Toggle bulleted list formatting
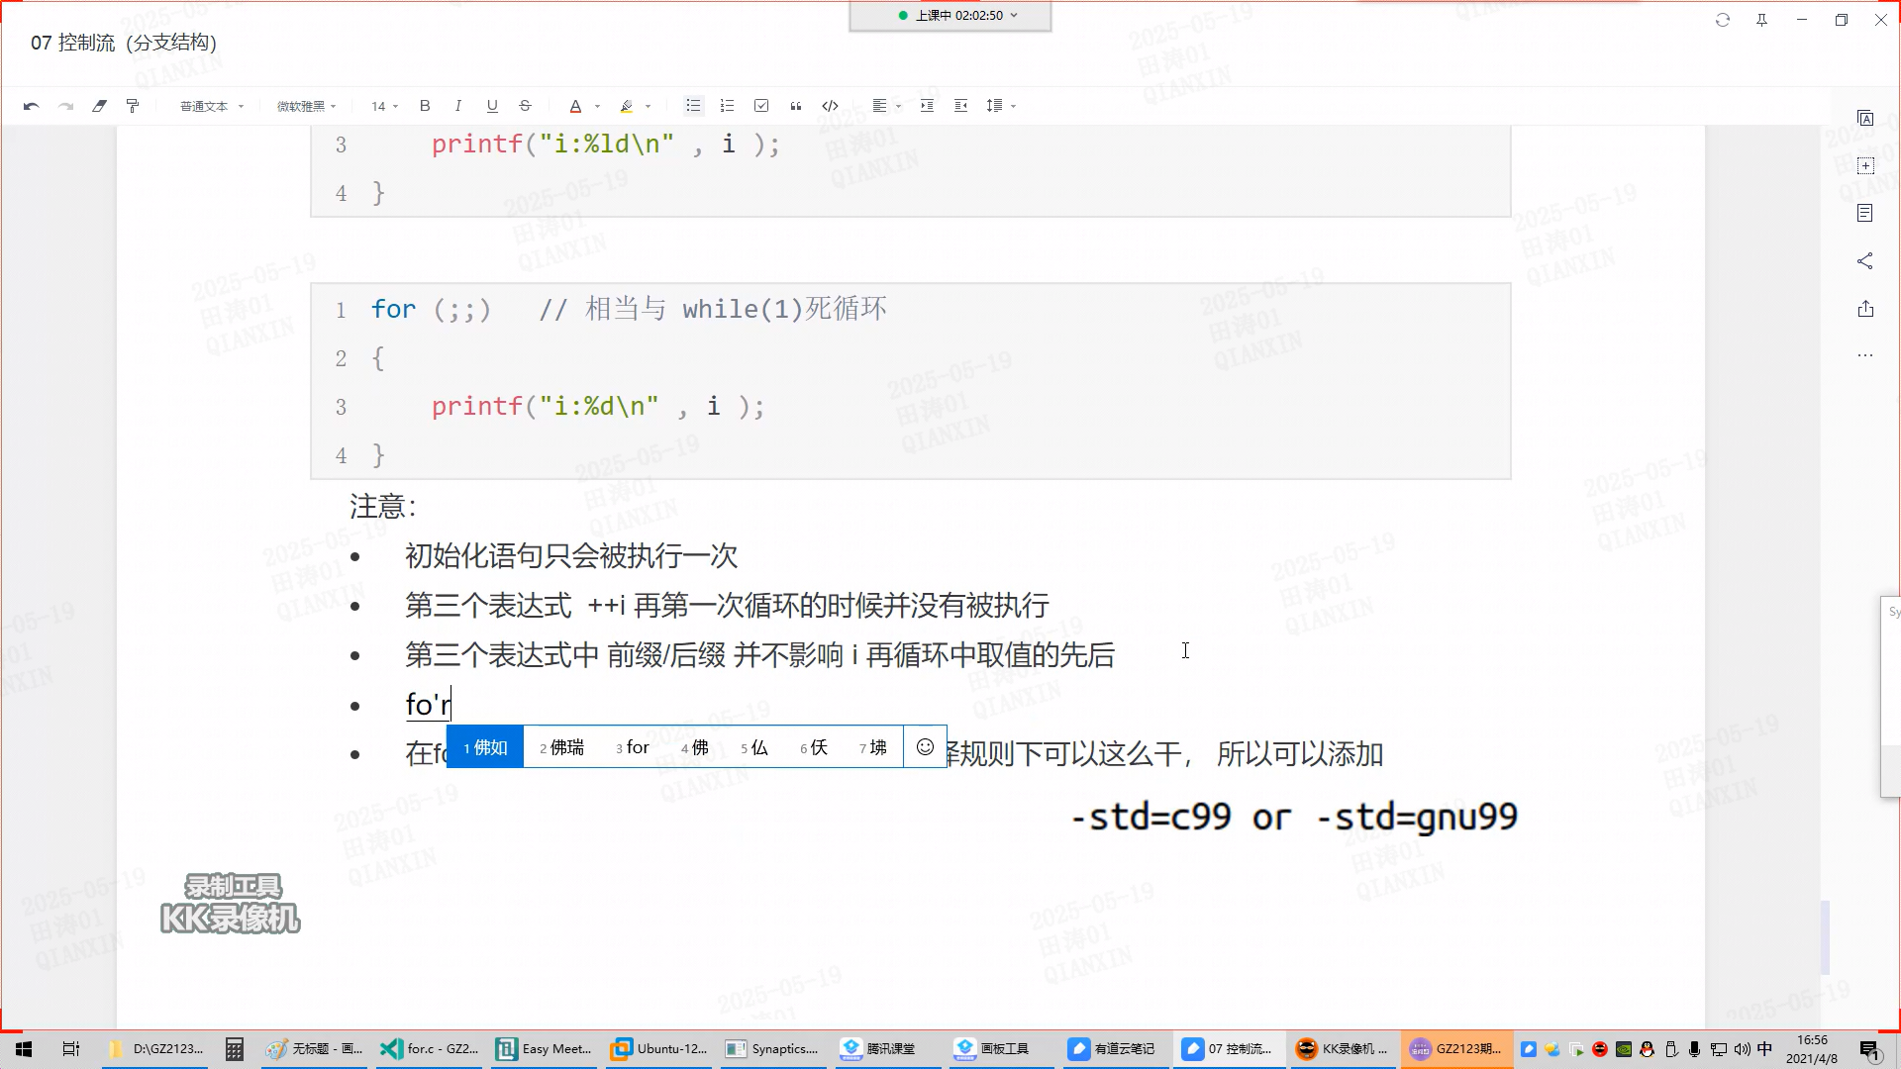 point(693,106)
